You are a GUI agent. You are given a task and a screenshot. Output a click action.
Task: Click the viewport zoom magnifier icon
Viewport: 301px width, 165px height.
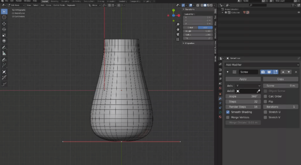click(x=178, y=24)
